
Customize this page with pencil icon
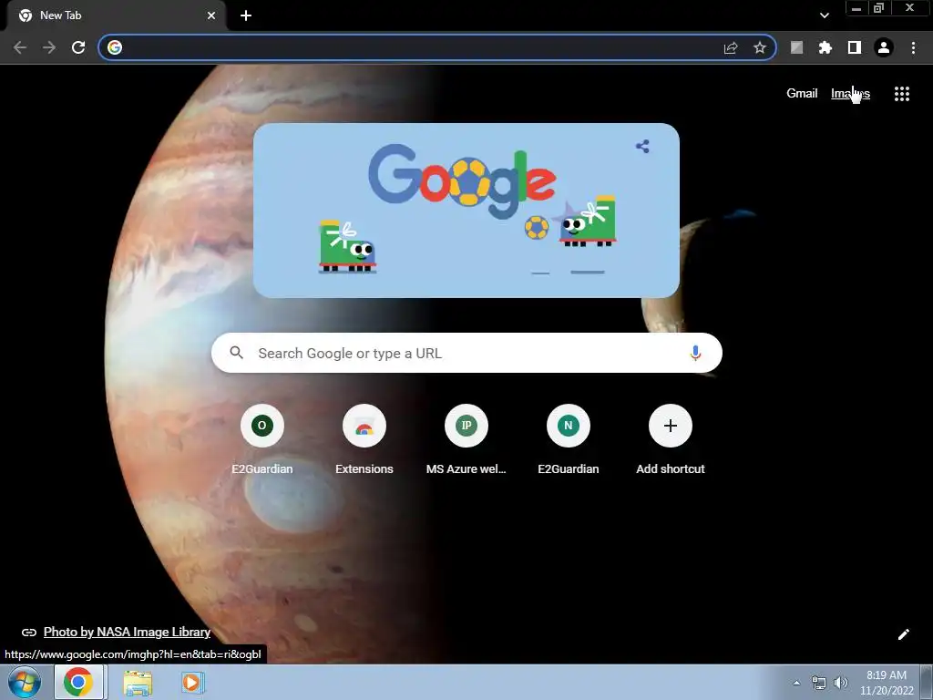(903, 634)
